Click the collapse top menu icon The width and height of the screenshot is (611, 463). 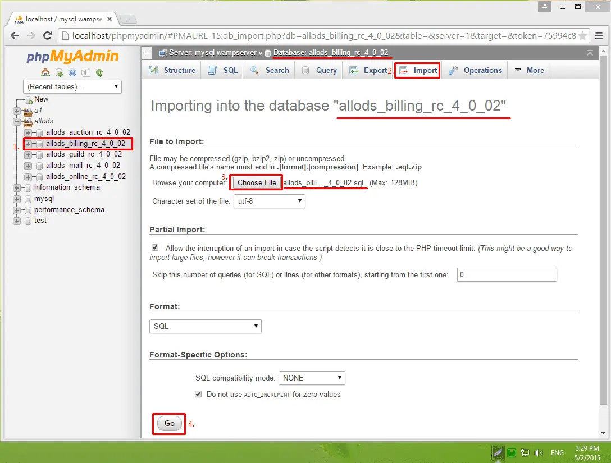(590, 53)
